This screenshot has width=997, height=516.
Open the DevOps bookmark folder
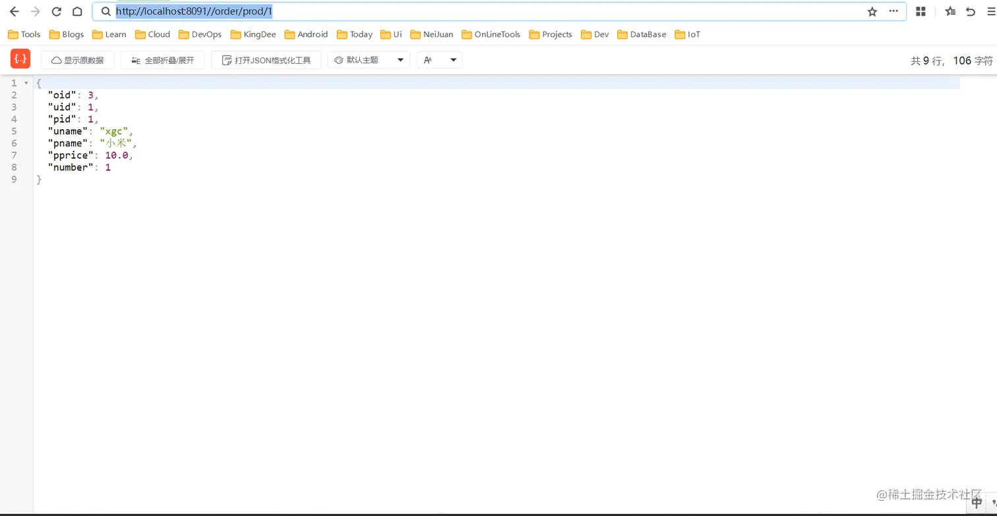[x=200, y=34]
